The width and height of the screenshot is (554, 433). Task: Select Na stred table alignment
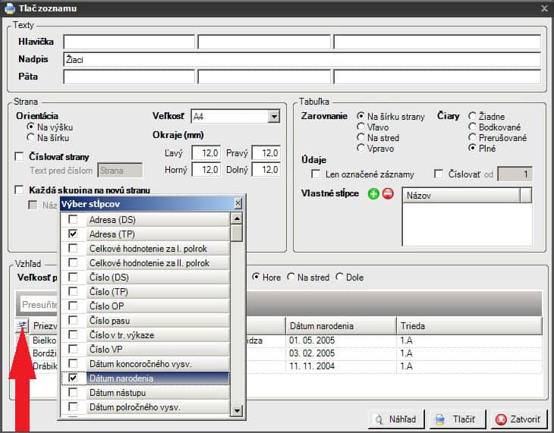pyautogui.click(x=360, y=137)
